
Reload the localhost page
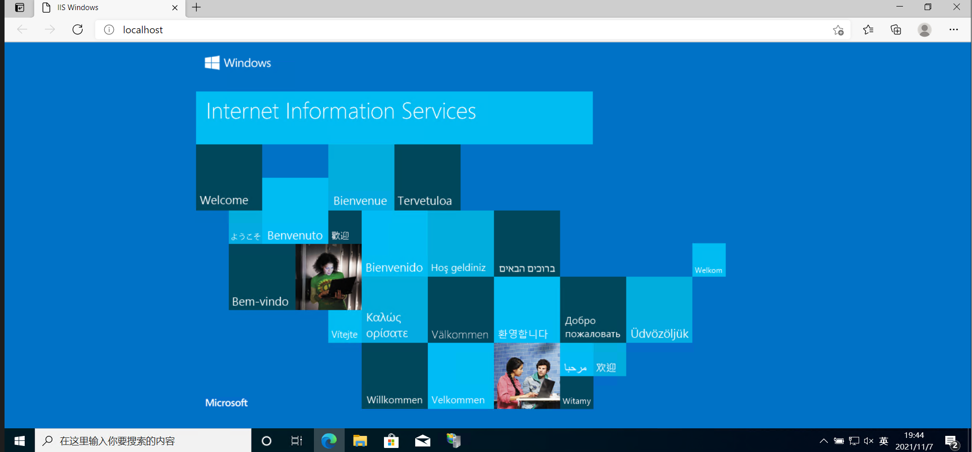[x=78, y=30]
